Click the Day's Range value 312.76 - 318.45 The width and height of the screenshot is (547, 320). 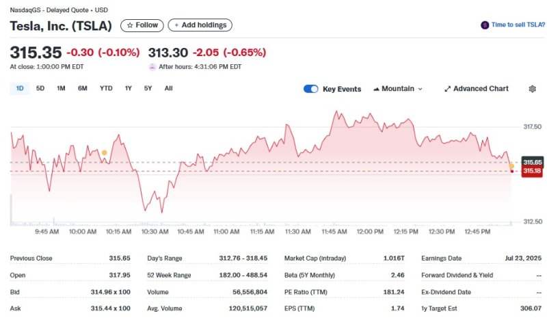(x=243, y=258)
